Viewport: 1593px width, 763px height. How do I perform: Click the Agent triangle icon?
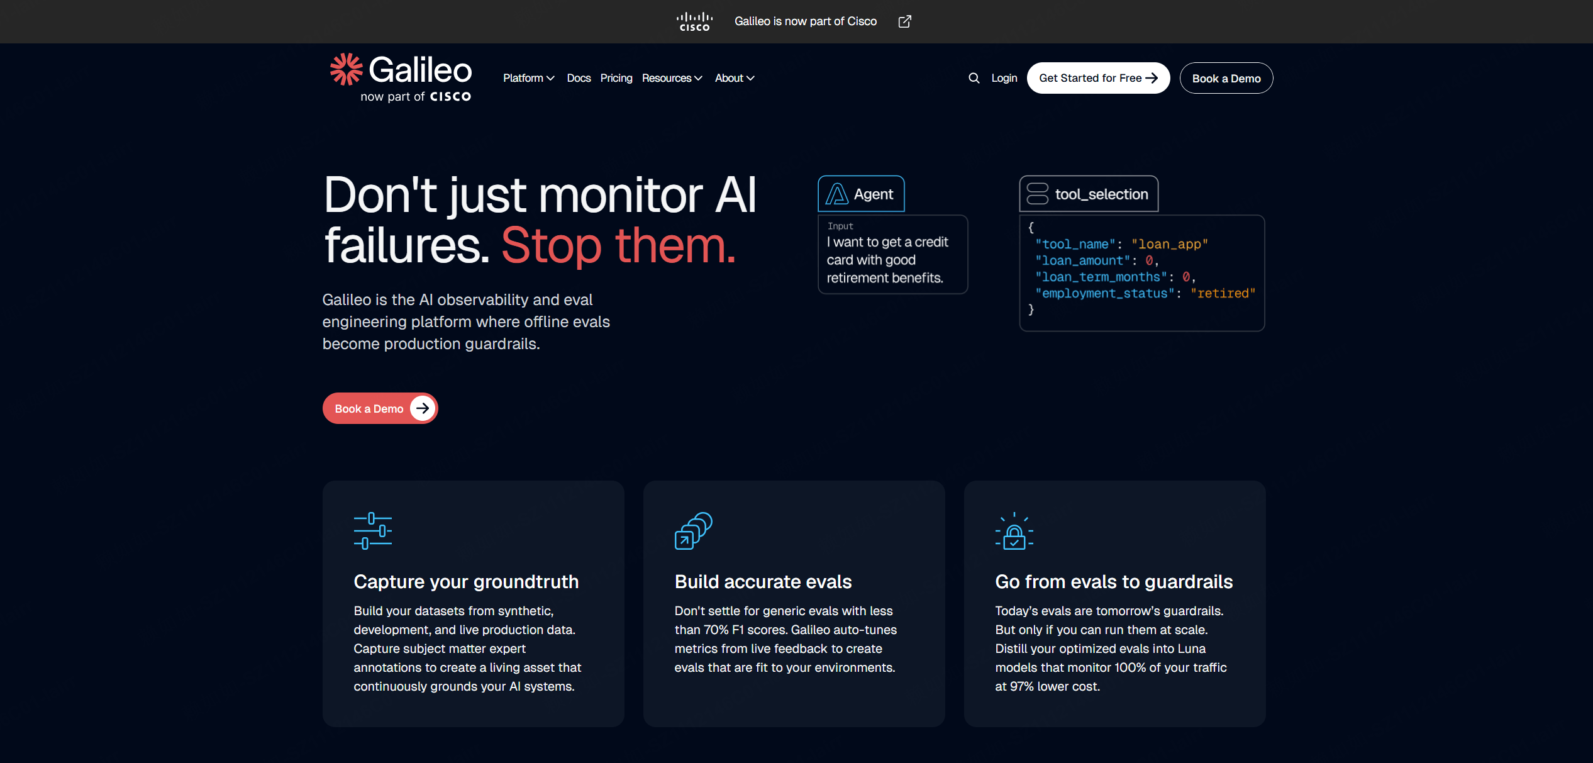tap(836, 194)
